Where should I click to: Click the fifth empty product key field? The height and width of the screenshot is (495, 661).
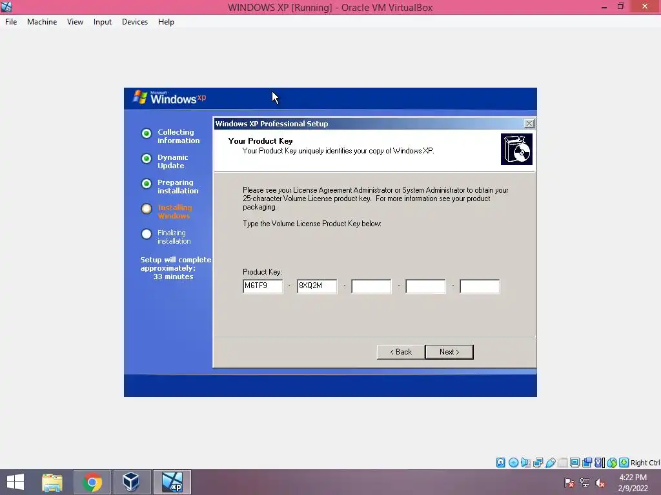pyautogui.click(x=480, y=286)
